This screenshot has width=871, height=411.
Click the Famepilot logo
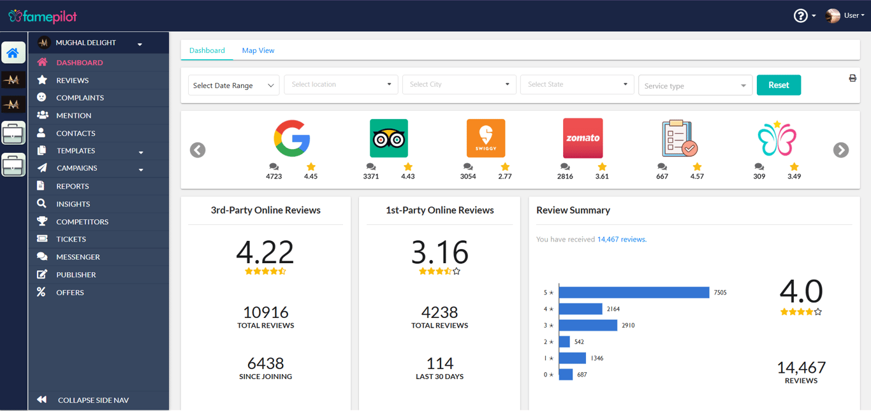pos(42,16)
